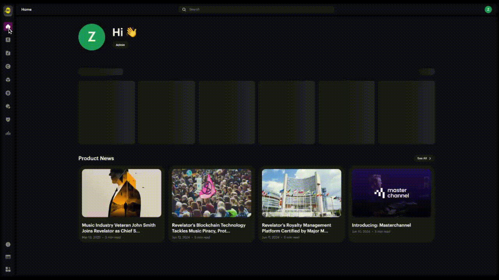Click the 'Home' page title
499x280 pixels.
(27, 9)
